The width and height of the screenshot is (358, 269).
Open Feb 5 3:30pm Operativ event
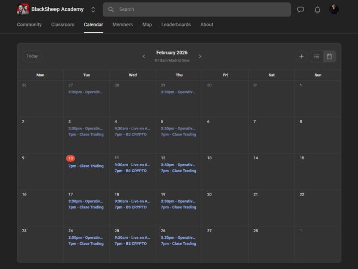178,129
